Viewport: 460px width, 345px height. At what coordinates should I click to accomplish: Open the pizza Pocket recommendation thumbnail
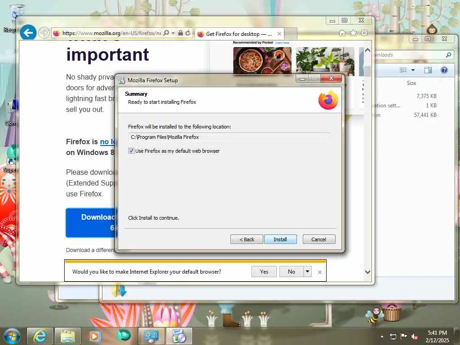pos(262,61)
